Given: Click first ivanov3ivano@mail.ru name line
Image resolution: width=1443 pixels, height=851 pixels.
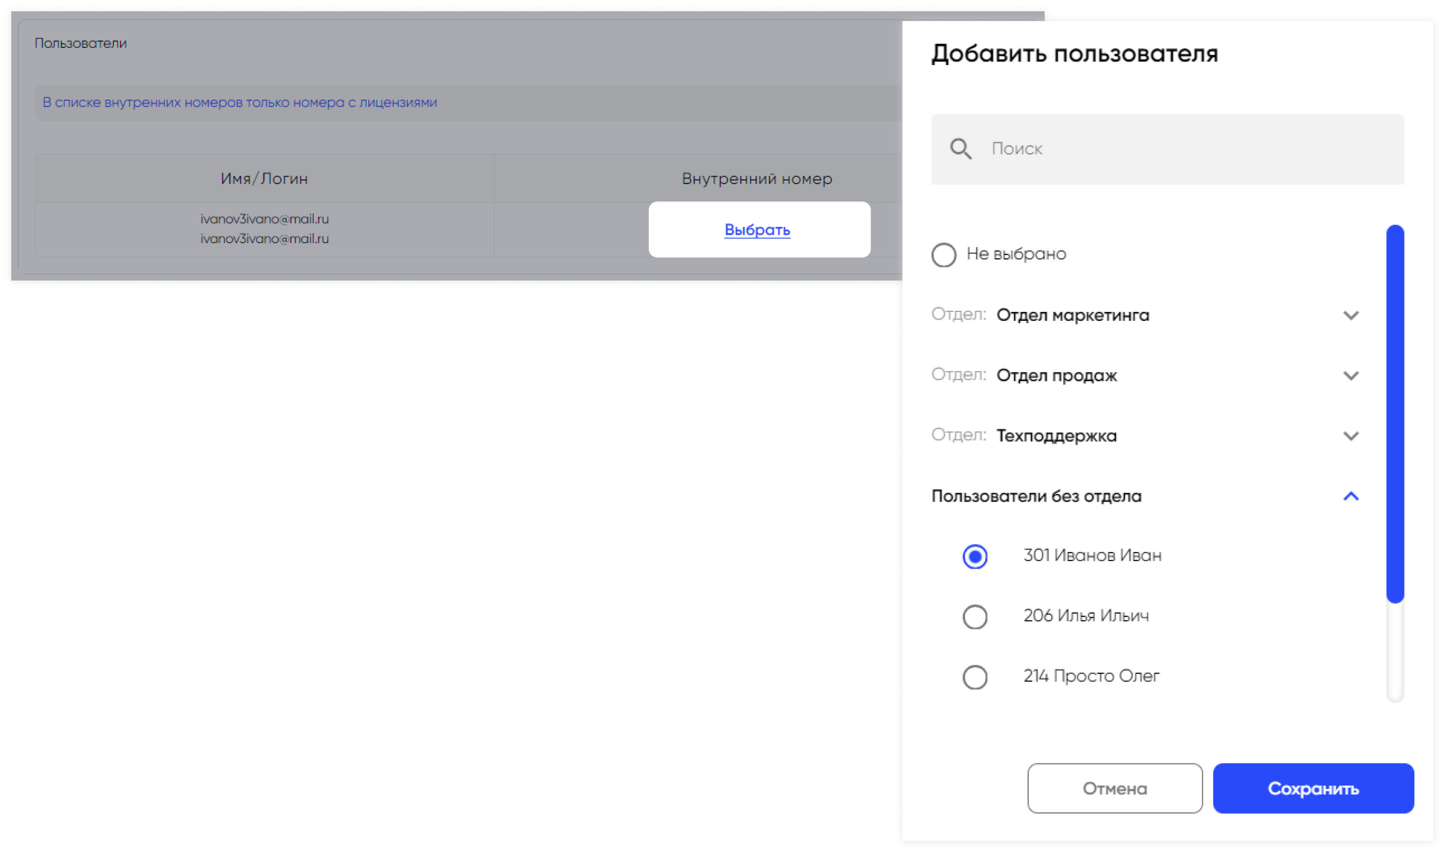Looking at the screenshot, I should 264,219.
